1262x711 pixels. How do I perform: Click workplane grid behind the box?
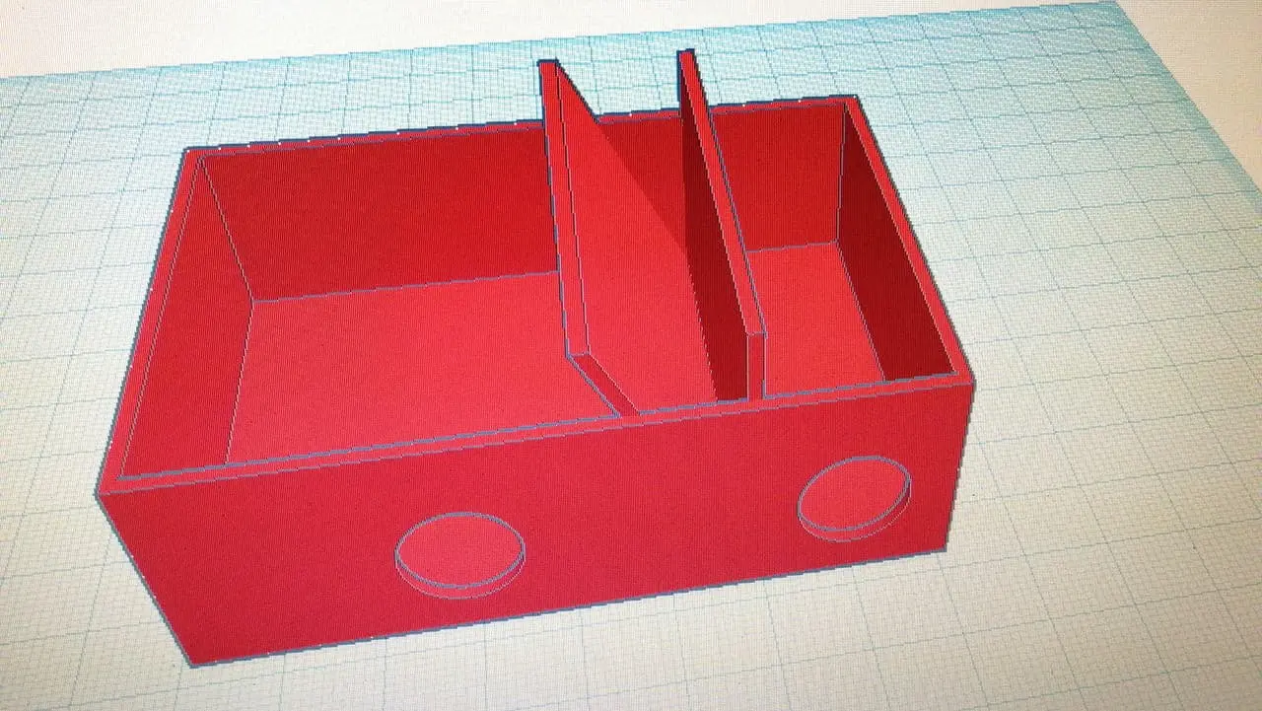coord(394,89)
